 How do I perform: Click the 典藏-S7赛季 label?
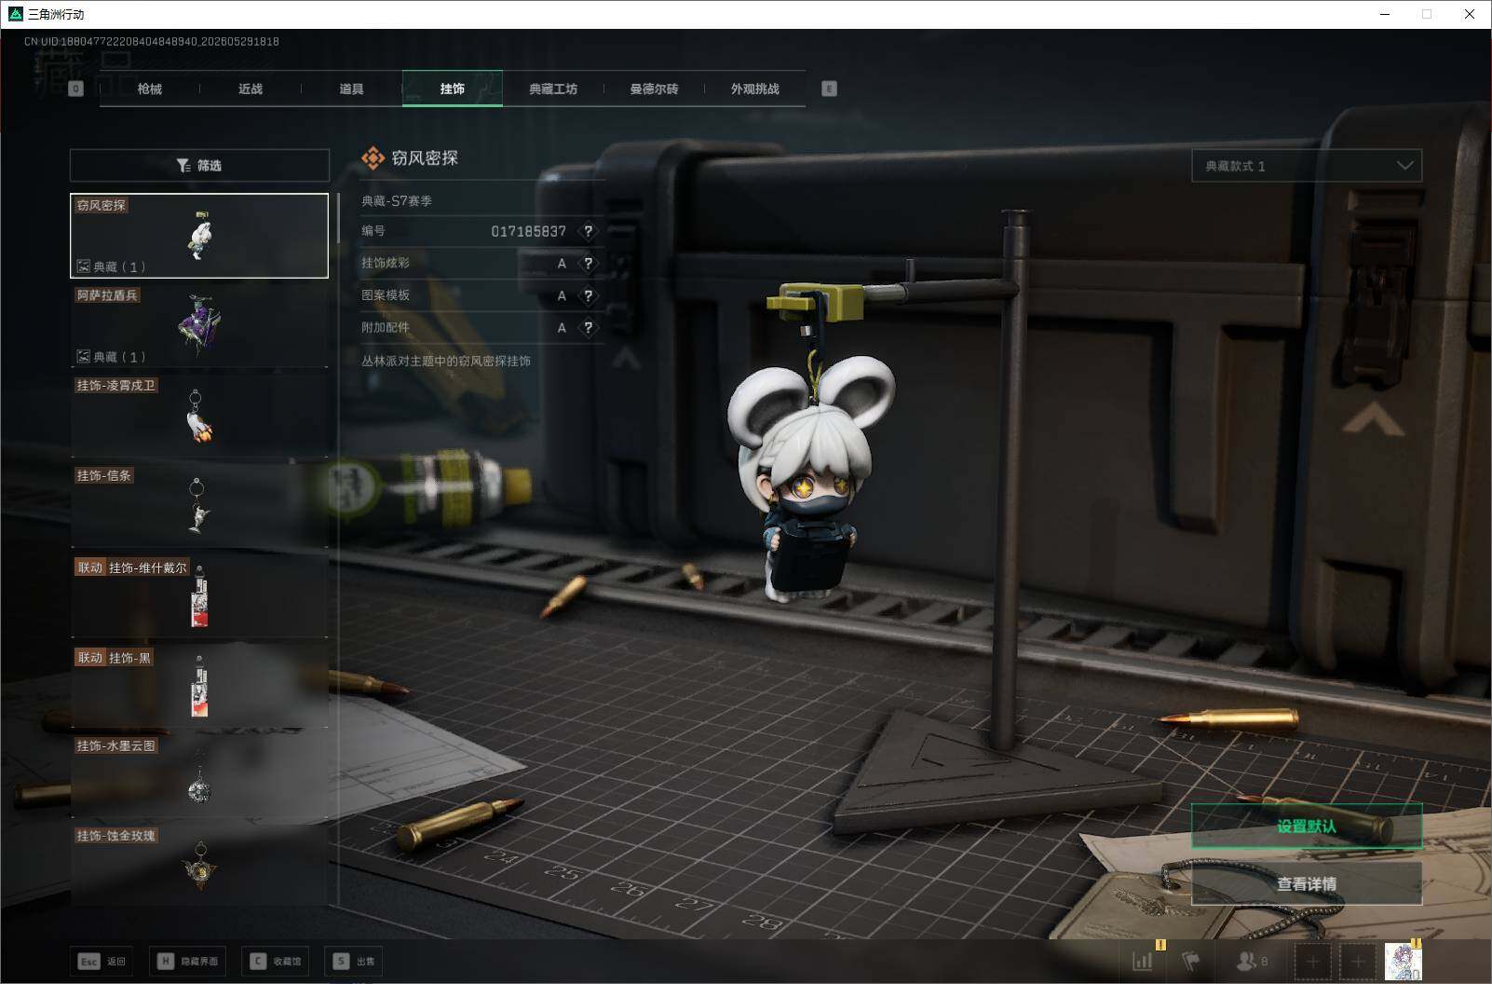[397, 200]
